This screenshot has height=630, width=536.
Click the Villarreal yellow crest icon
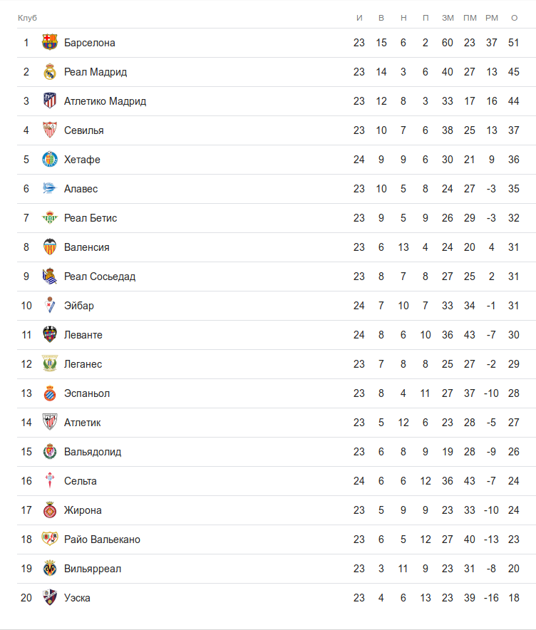point(49,569)
